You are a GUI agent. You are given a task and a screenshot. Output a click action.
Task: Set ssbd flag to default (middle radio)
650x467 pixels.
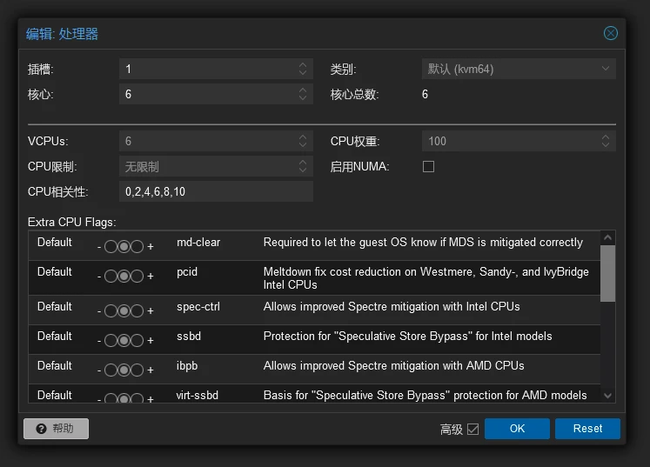[x=124, y=340]
